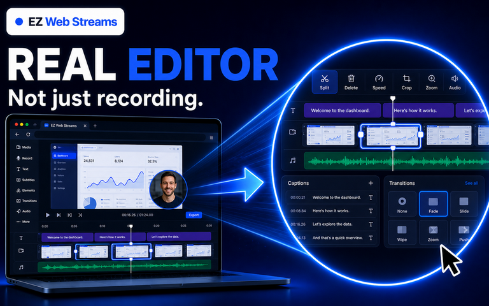Go back with the browser back arrow
Viewport: 489px width, 306px height.
click(x=17, y=135)
